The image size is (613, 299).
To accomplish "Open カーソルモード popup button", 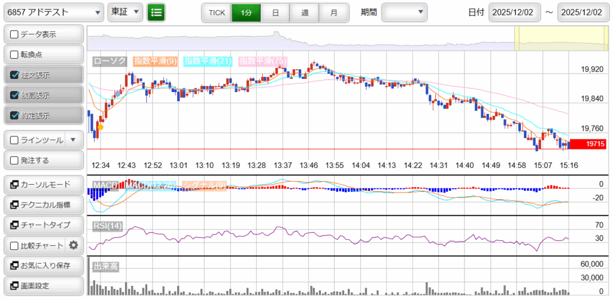I will click(x=43, y=184).
